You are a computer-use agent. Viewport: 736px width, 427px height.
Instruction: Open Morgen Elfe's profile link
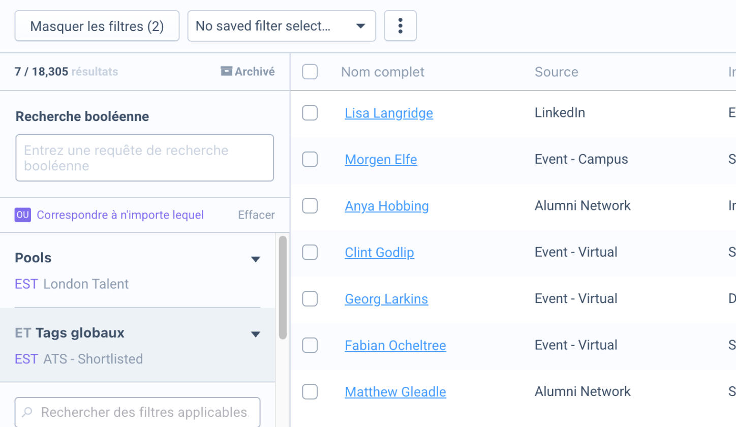[x=381, y=160]
